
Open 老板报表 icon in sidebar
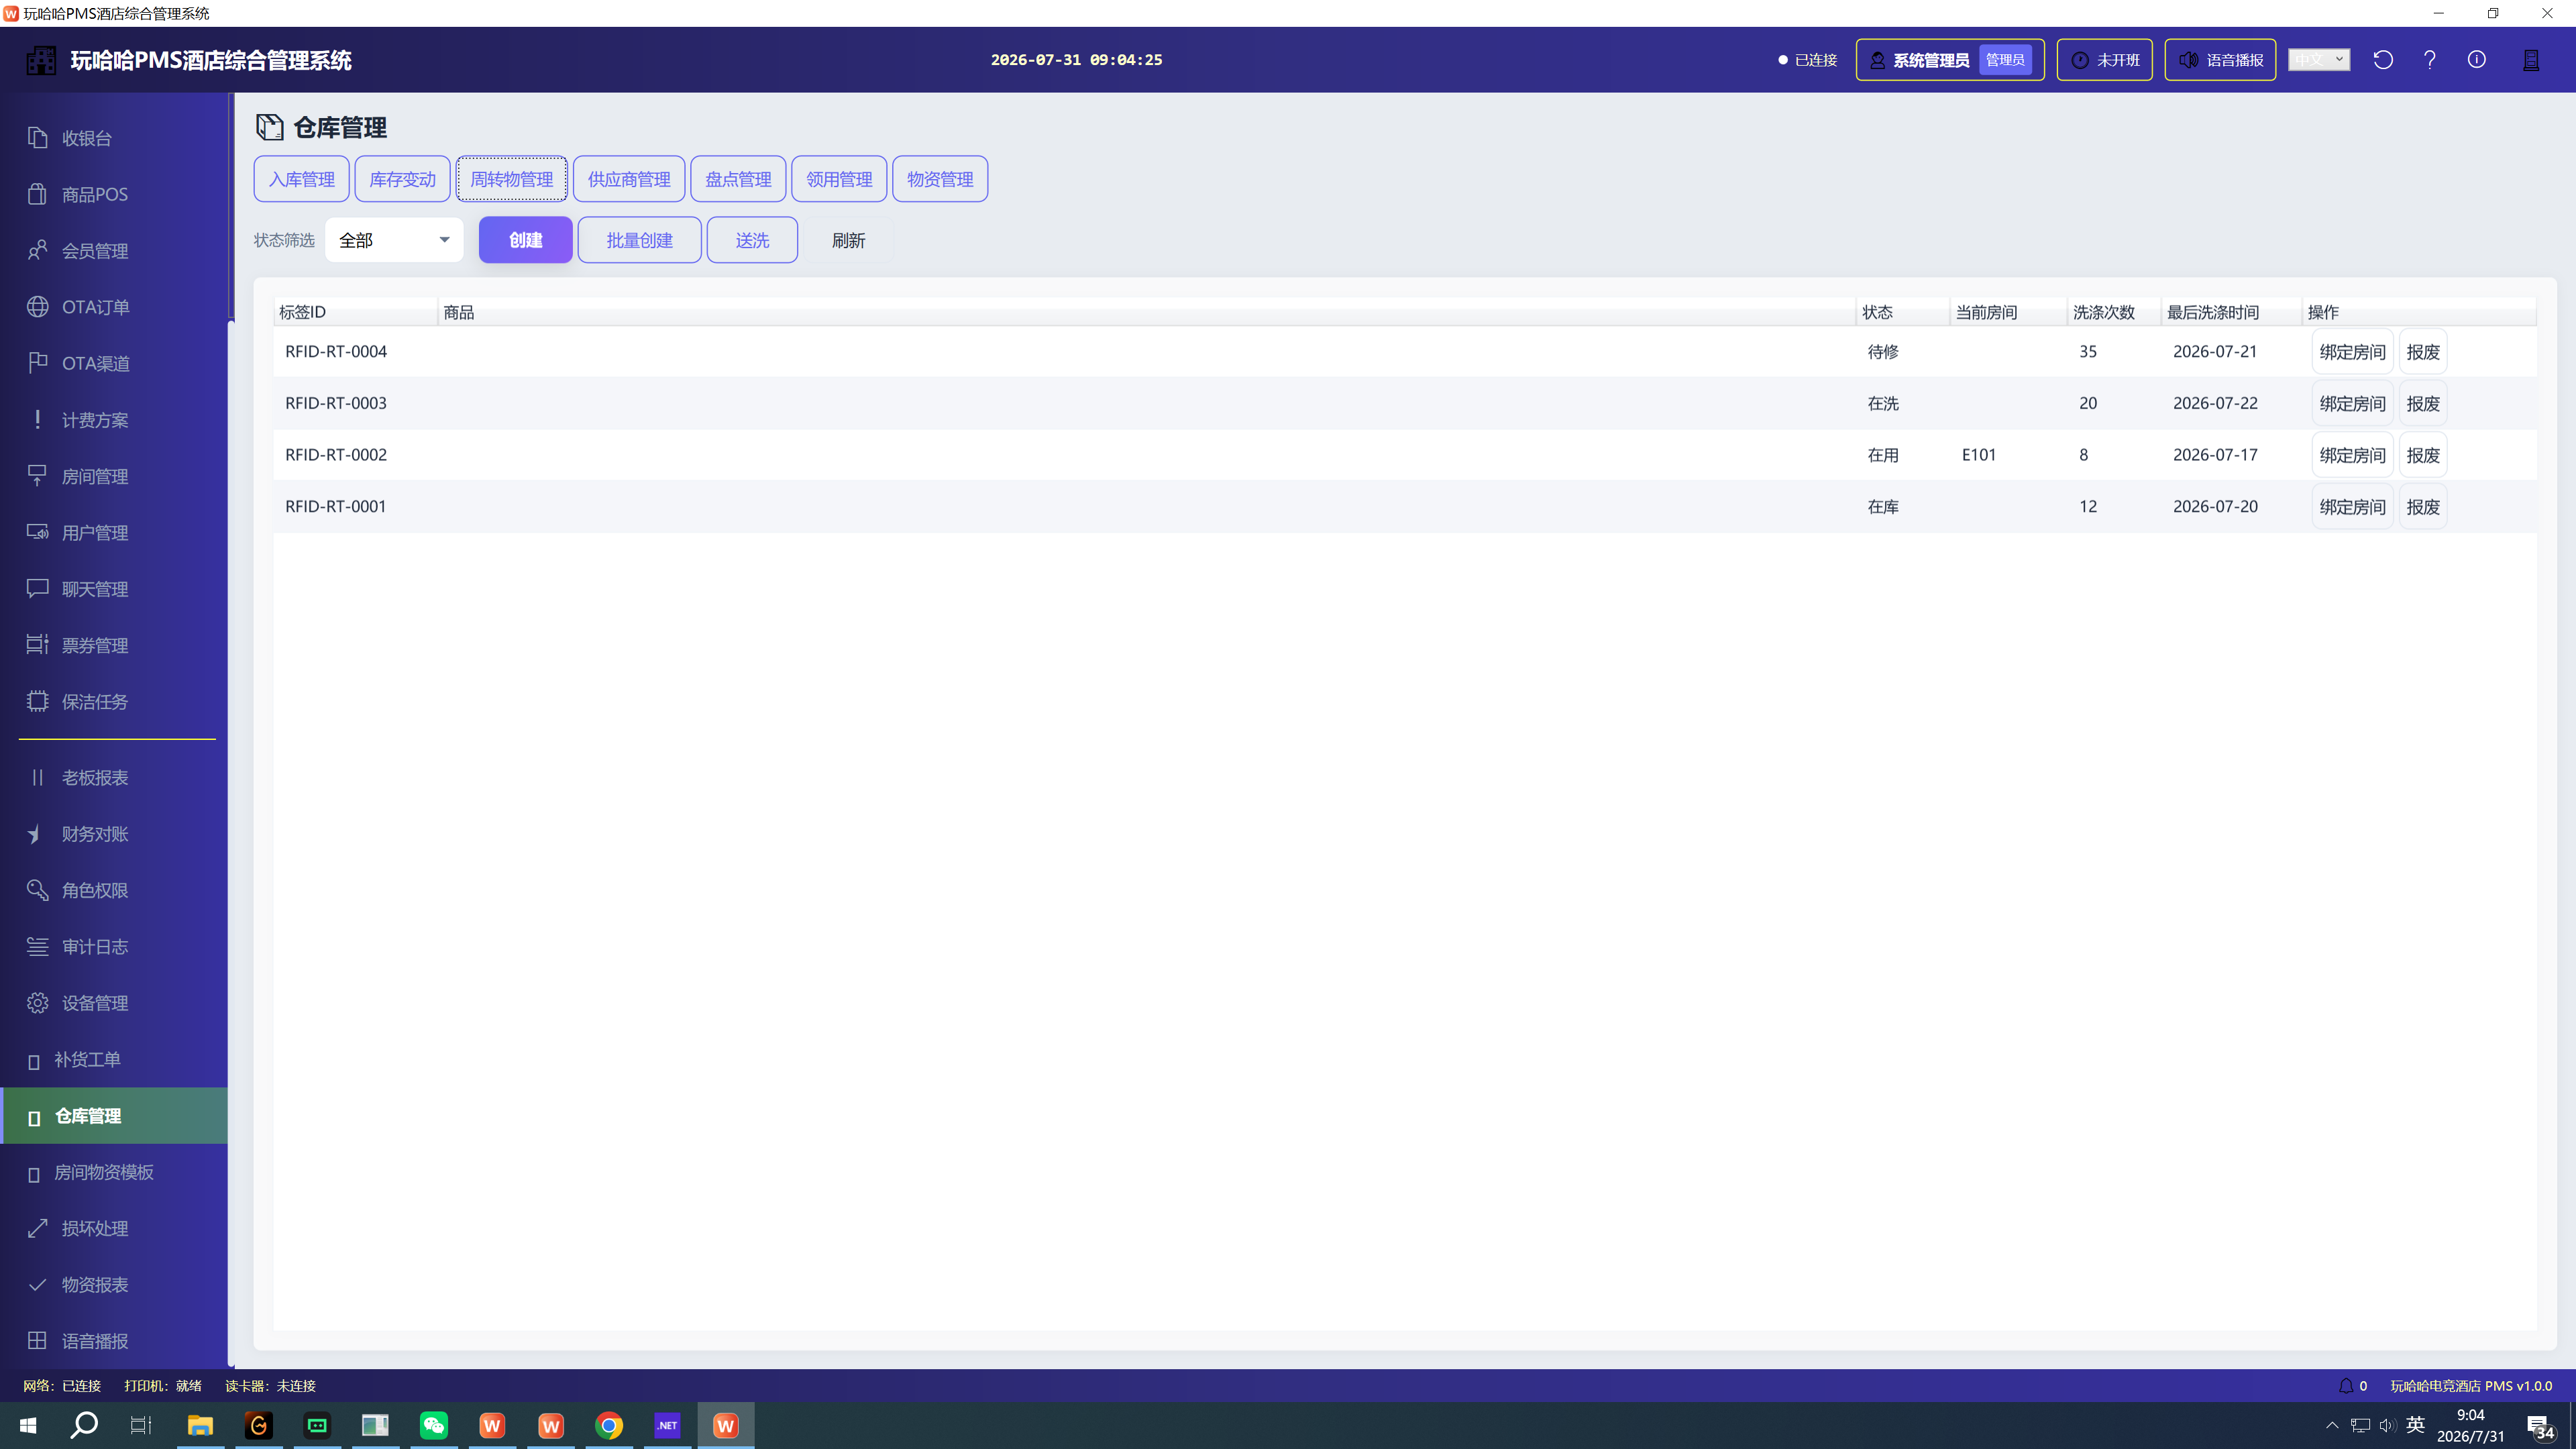(x=37, y=777)
